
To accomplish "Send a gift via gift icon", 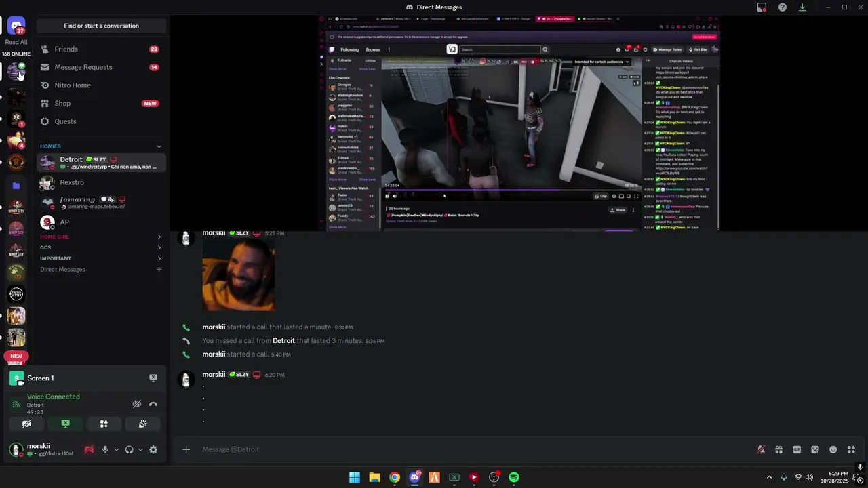I will tap(779, 449).
